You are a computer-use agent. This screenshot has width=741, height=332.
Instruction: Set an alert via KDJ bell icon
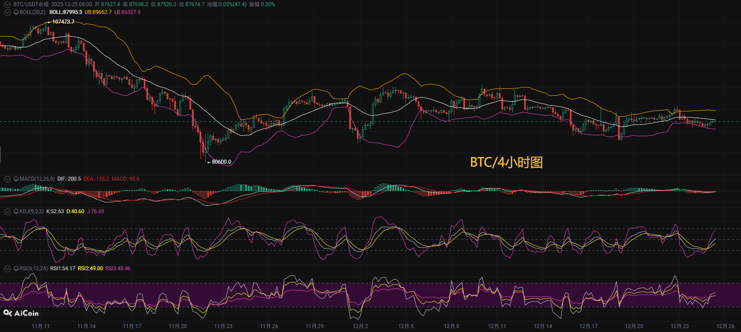point(16,211)
